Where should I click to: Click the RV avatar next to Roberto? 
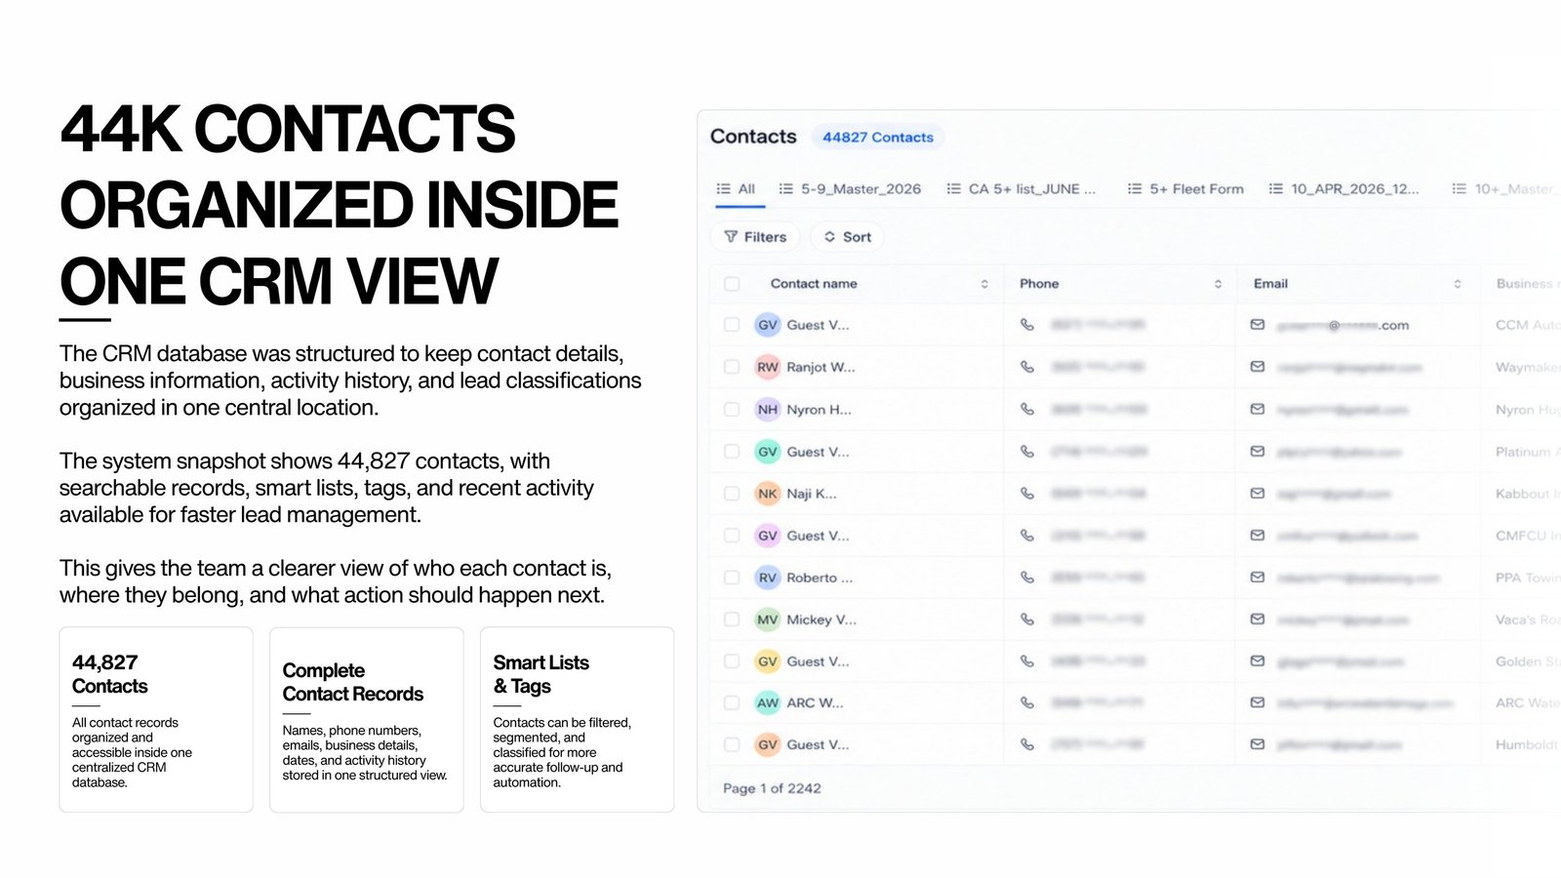pos(768,578)
